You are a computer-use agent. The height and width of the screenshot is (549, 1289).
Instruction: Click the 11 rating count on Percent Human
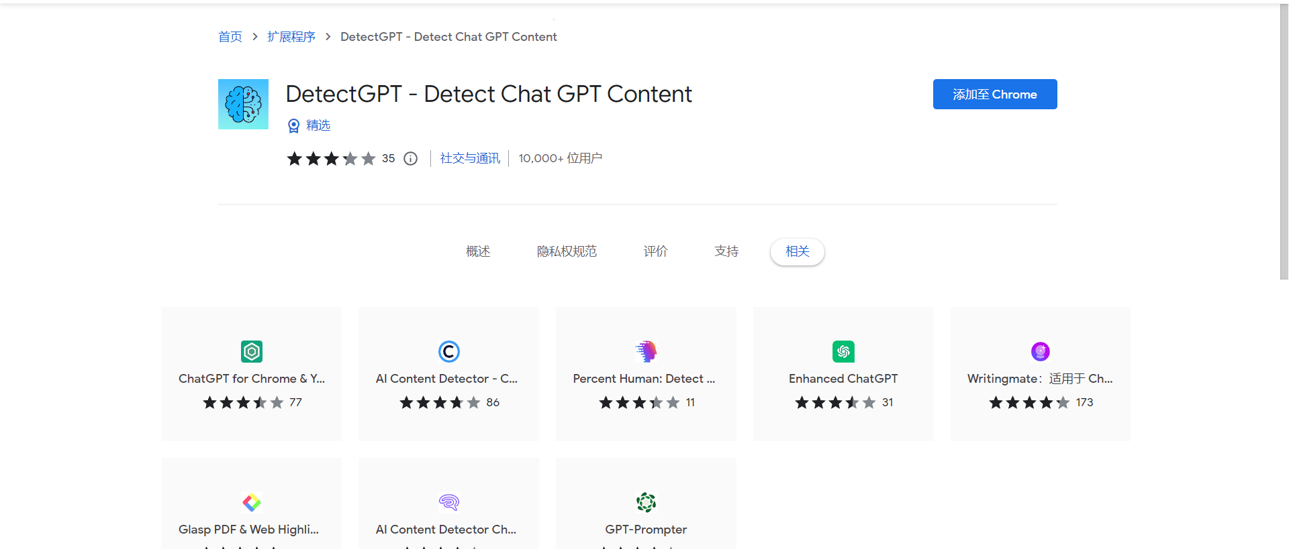690,402
